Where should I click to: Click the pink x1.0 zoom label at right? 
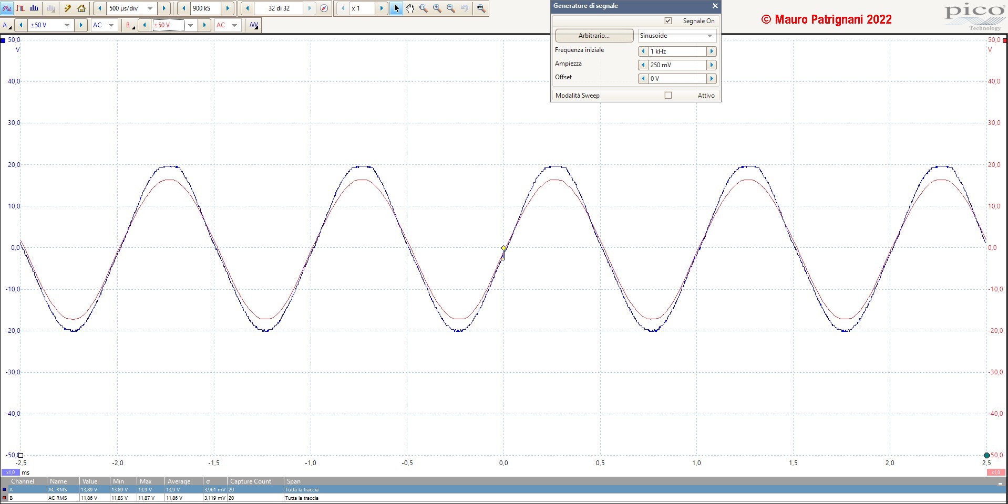[996, 472]
